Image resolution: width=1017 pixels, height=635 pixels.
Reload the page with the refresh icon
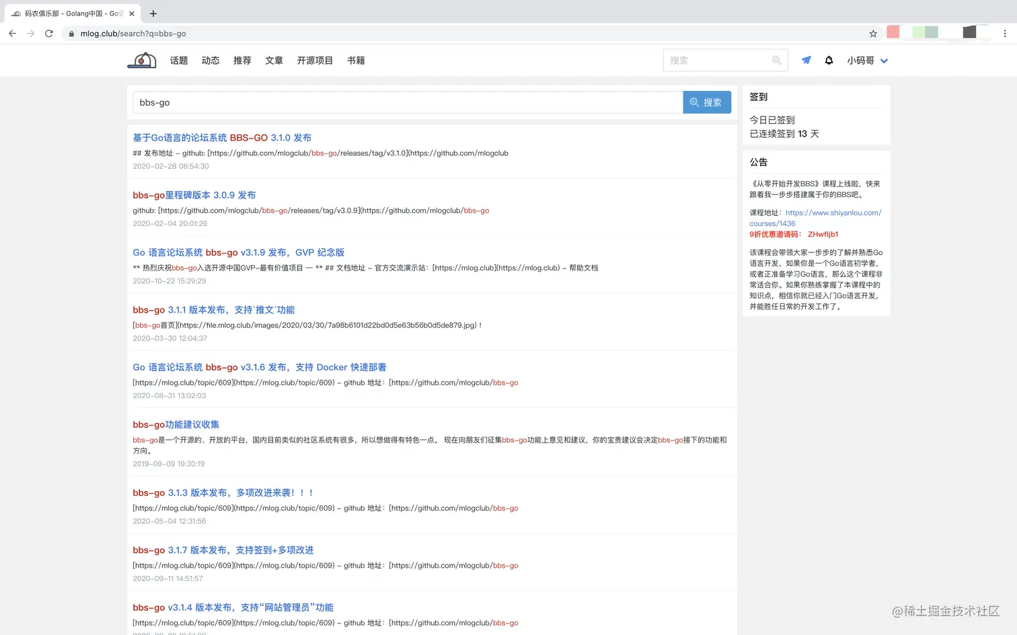[x=48, y=33]
